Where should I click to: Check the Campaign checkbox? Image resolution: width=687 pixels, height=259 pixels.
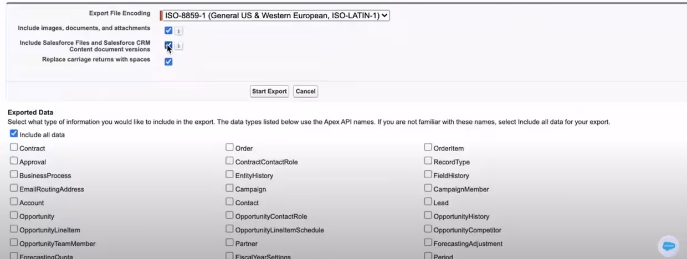coord(229,188)
